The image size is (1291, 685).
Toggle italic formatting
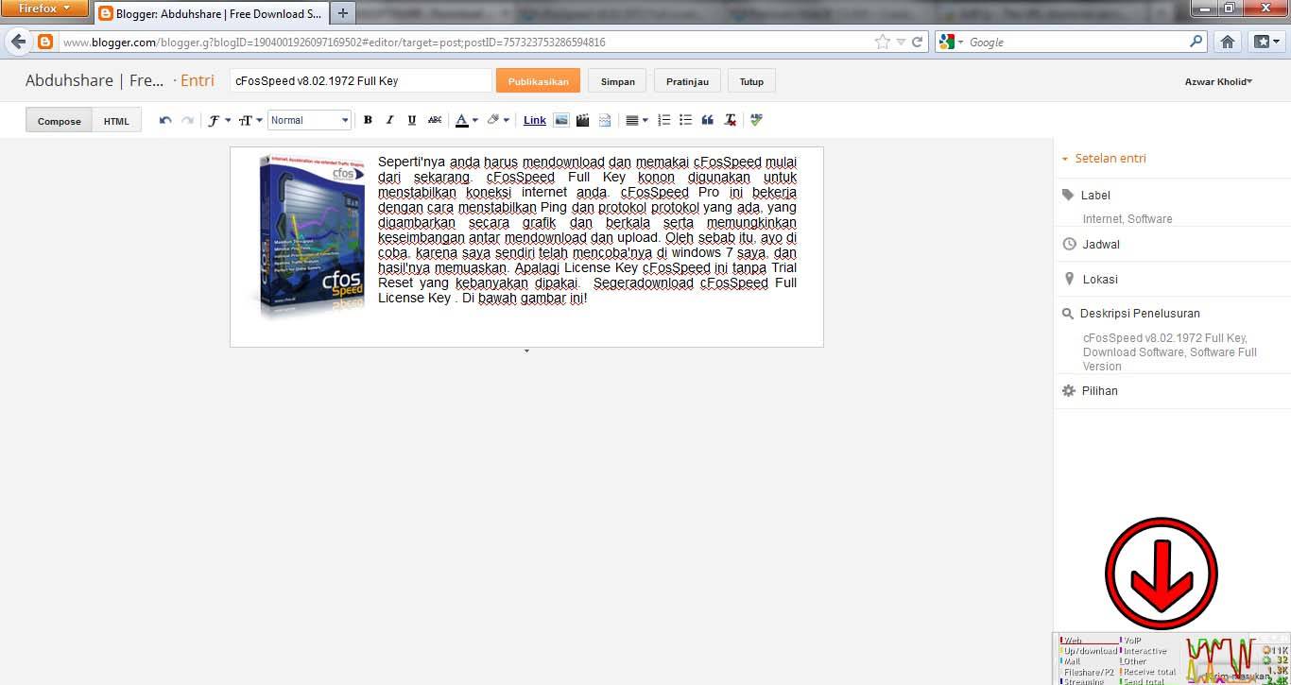tap(389, 120)
